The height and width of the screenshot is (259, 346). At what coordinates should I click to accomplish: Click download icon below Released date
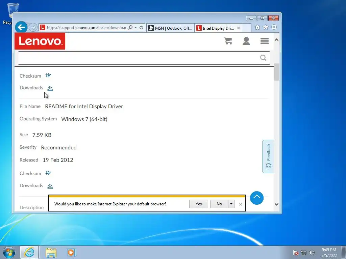[x=50, y=186]
